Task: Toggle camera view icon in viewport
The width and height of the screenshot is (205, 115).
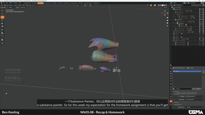Action: (x=167, y=23)
